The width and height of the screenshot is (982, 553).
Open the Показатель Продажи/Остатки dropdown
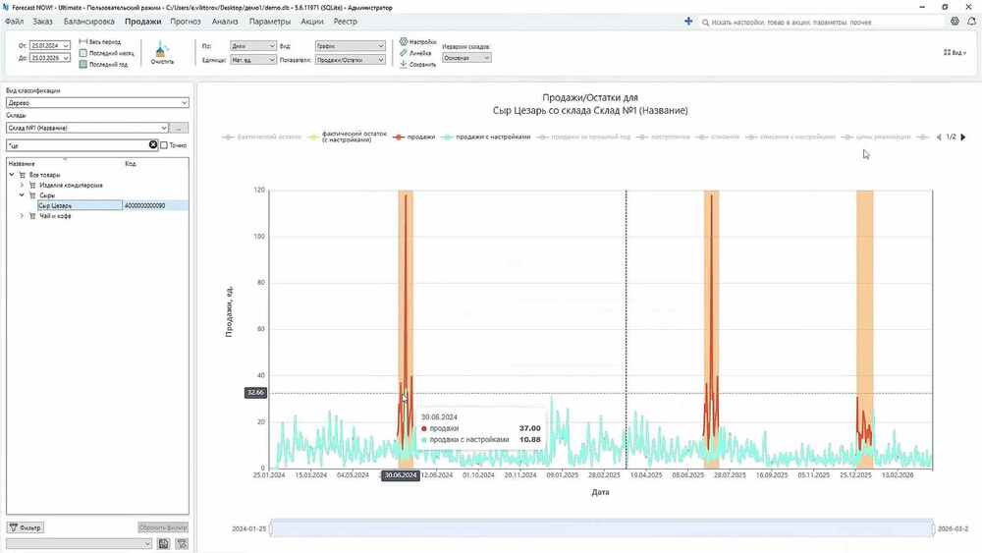pos(351,60)
